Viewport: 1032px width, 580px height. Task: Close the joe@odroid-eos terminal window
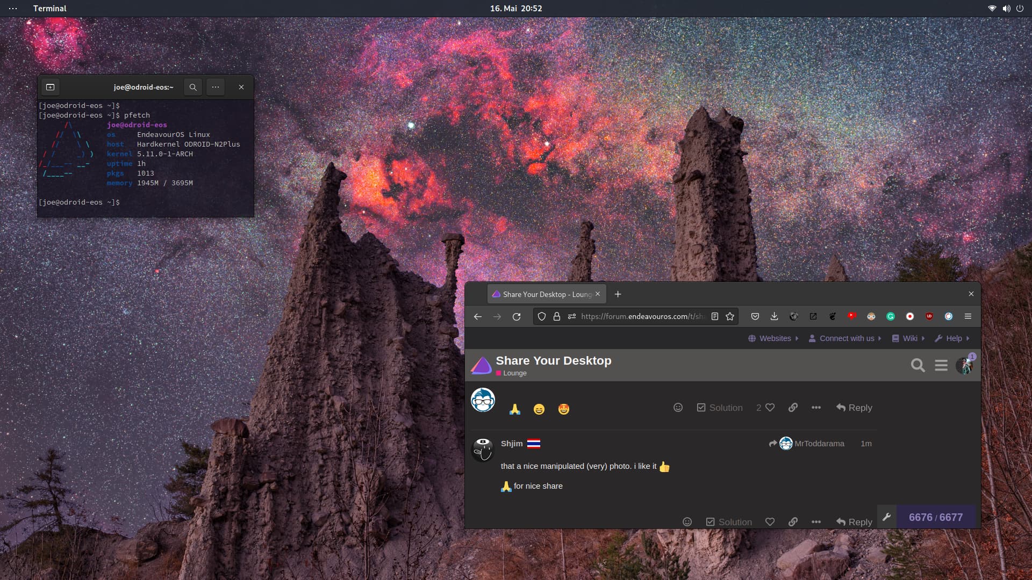(x=241, y=87)
